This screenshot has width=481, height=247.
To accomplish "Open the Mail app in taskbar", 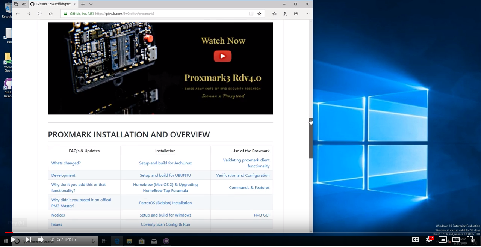I will [154, 241].
